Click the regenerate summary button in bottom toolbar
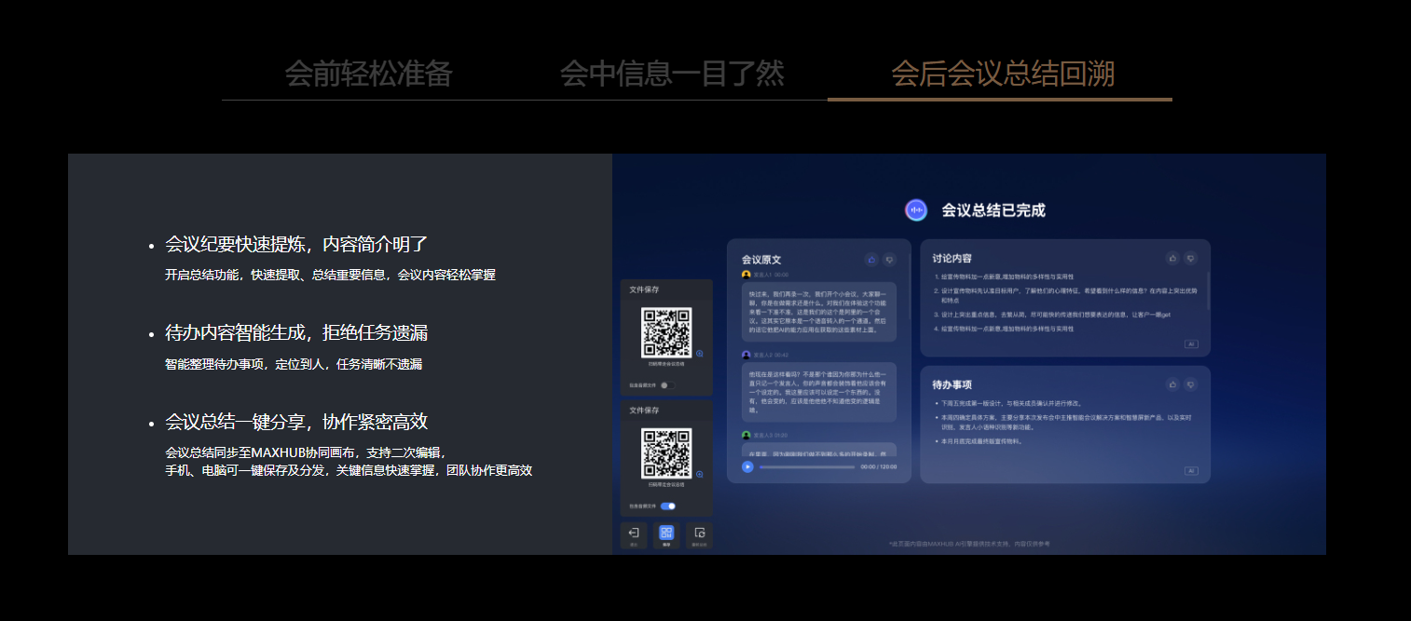Image resolution: width=1411 pixels, height=621 pixels. tap(699, 535)
